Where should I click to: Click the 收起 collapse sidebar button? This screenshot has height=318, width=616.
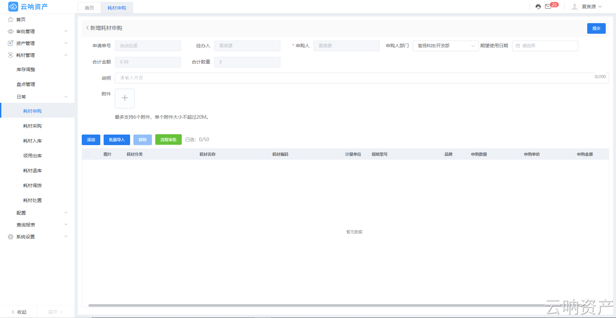pyautogui.click(x=19, y=312)
